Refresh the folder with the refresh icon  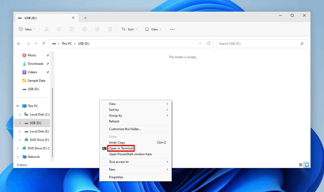pyautogui.click(x=209, y=43)
